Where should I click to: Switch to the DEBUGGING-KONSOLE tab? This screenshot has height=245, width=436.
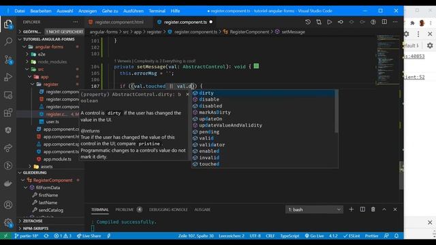(x=168, y=210)
